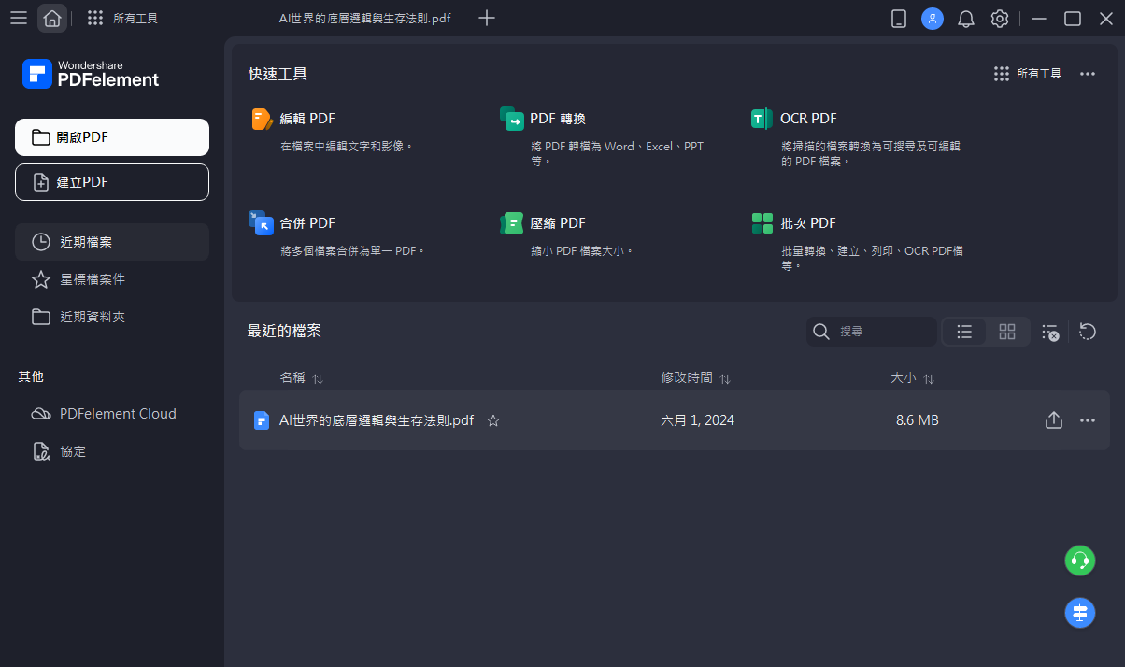The width and height of the screenshot is (1125, 667).
Task: Open 所有工具 in quick tools panel
Action: click(1028, 74)
